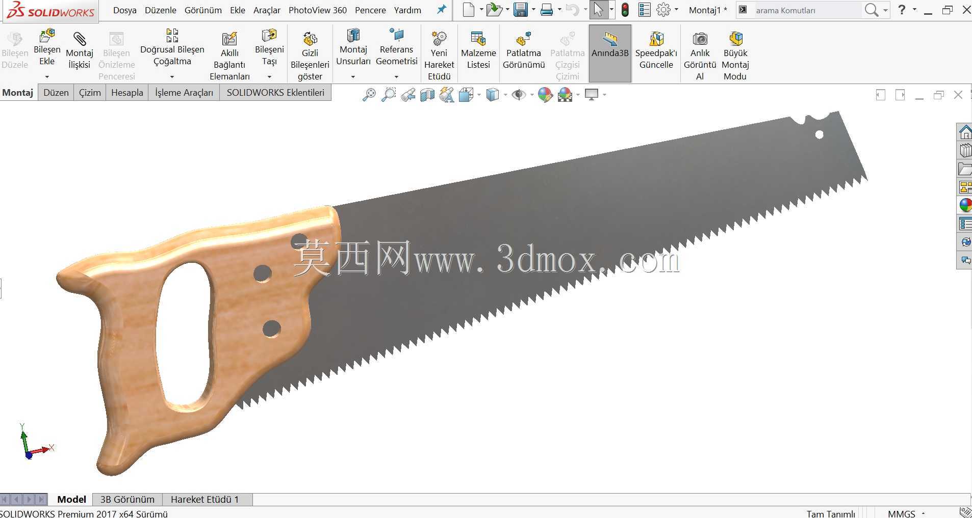The image size is (972, 518).
Task: Open Appearances sphere tab in task pane
Action: click(x=965, y=205)
